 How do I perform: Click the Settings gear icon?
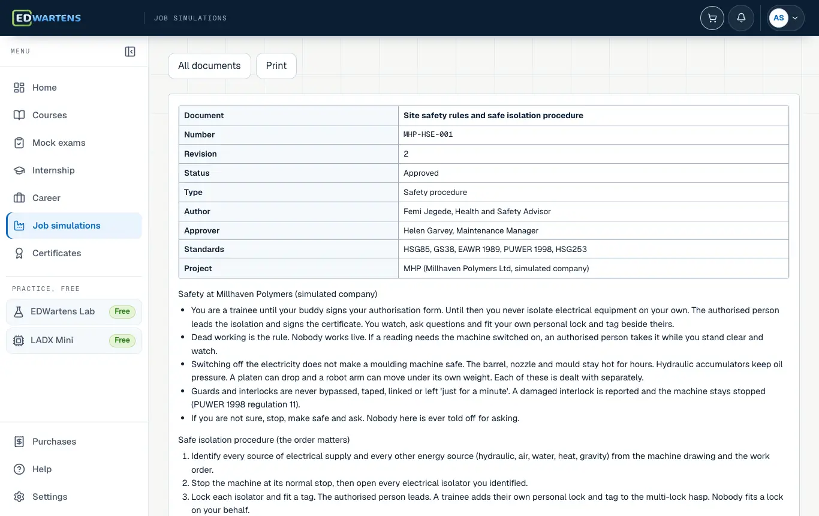point(19,497)
